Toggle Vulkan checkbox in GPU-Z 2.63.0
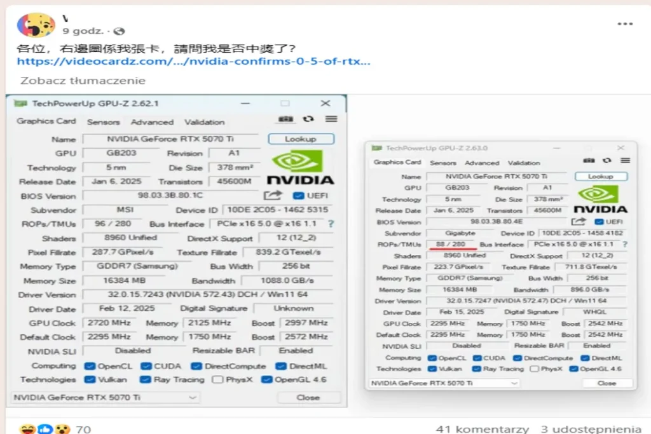The height and width of the screenshot is (434, 651). 432,369
